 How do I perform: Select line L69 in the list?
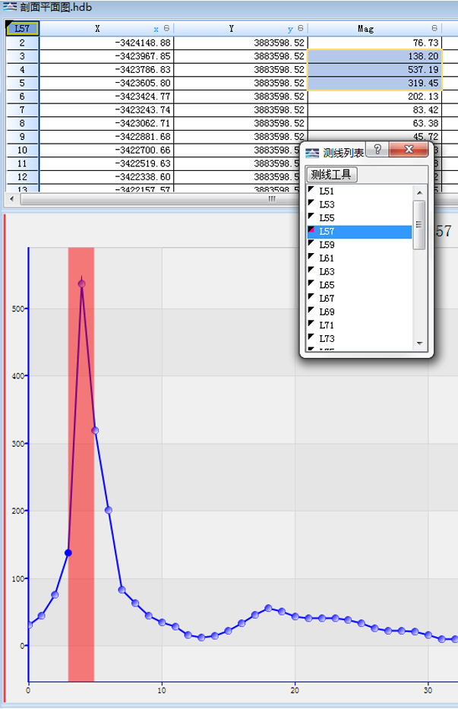pyautogui.click(x=359, y=312)
